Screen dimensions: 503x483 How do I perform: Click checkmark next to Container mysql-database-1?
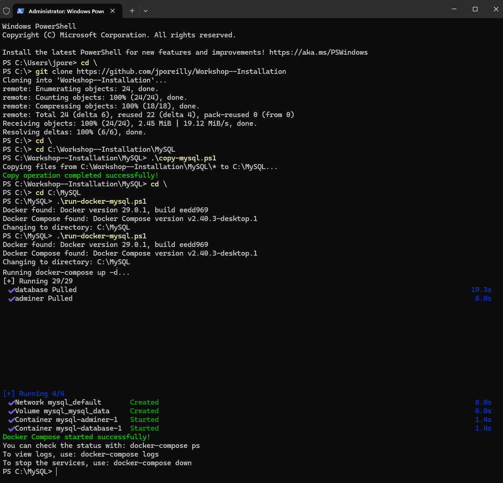pos(11,428)
